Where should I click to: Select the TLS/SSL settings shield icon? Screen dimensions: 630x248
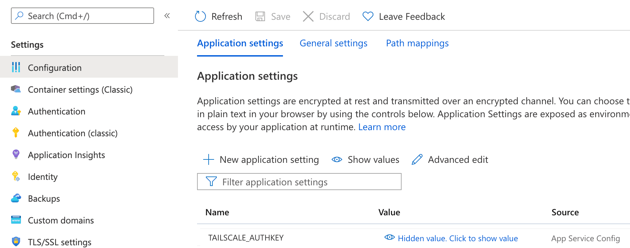[16, 242]
